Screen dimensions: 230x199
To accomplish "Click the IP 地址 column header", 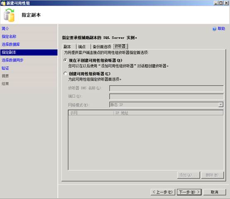I will click(169, 113).
